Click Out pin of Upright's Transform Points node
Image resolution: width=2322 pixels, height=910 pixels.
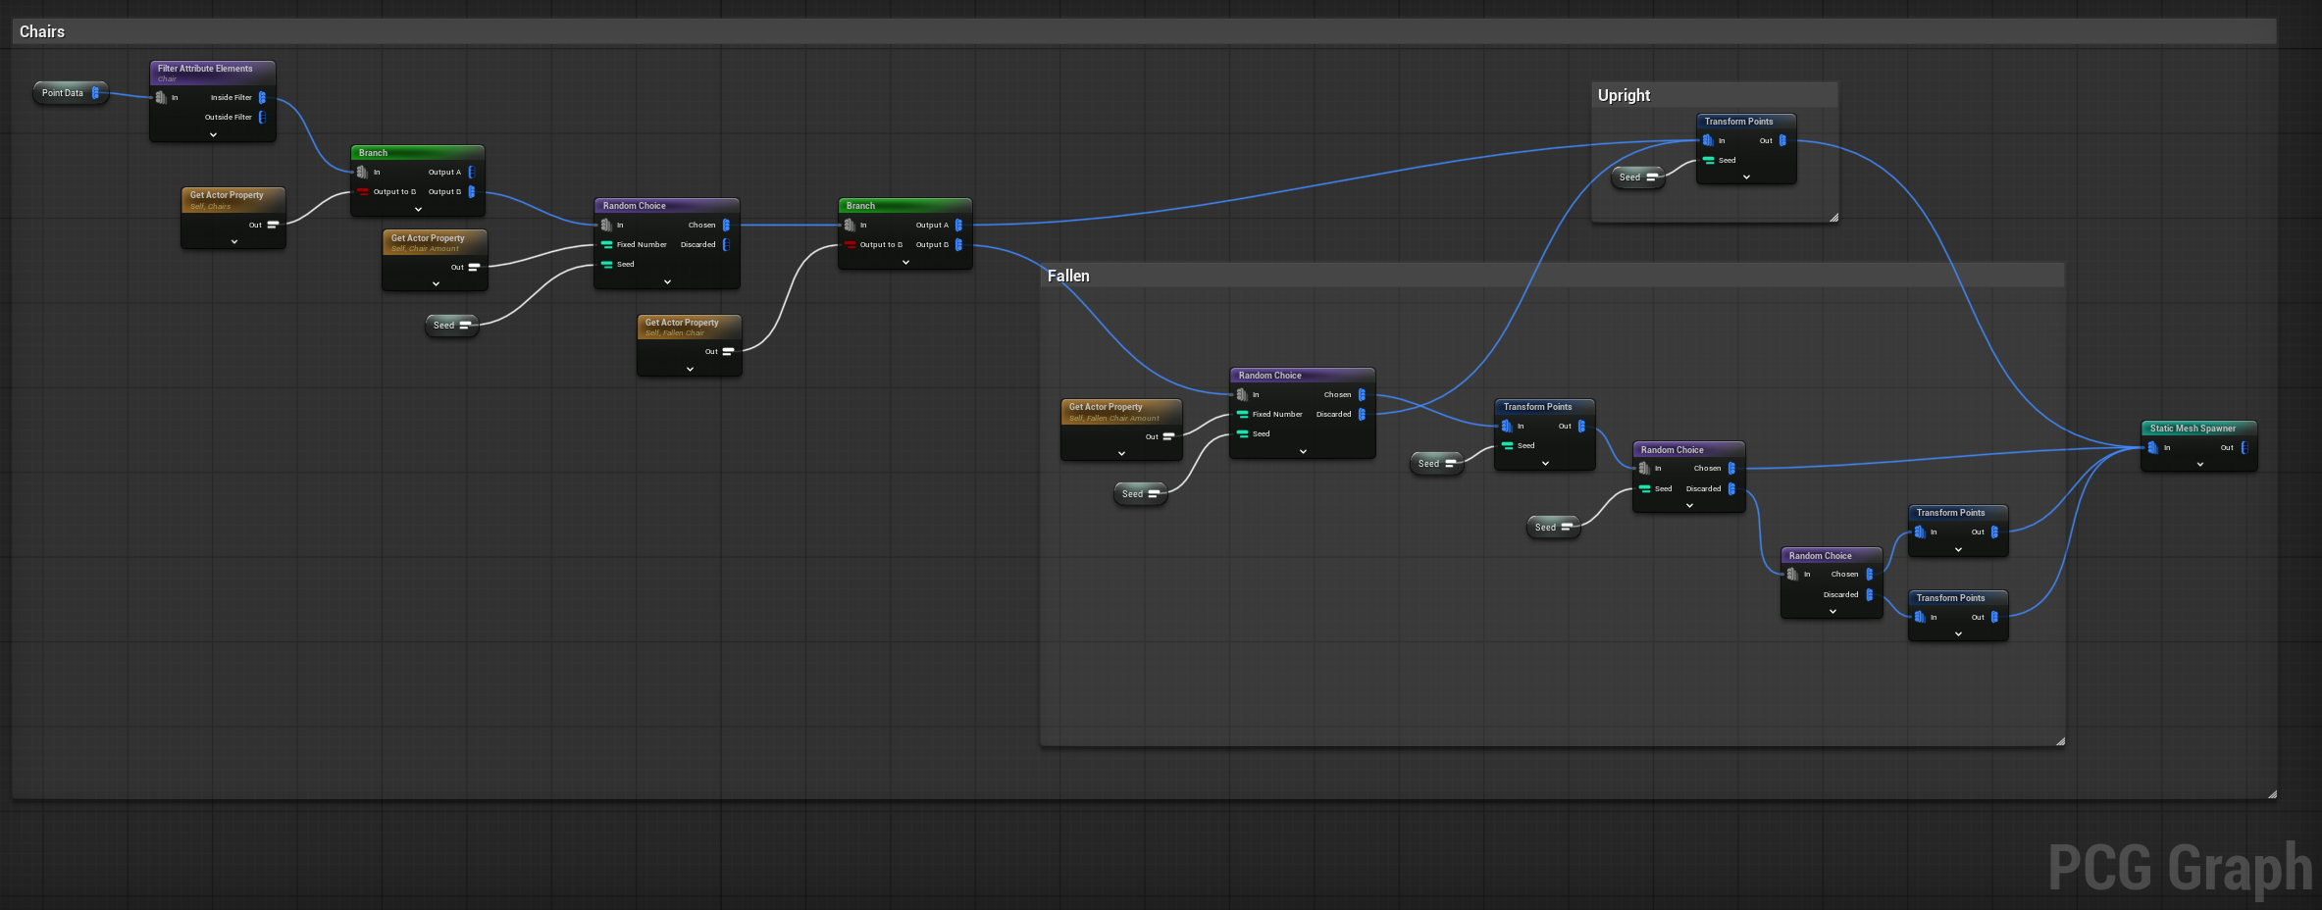tap(1782, 140)
